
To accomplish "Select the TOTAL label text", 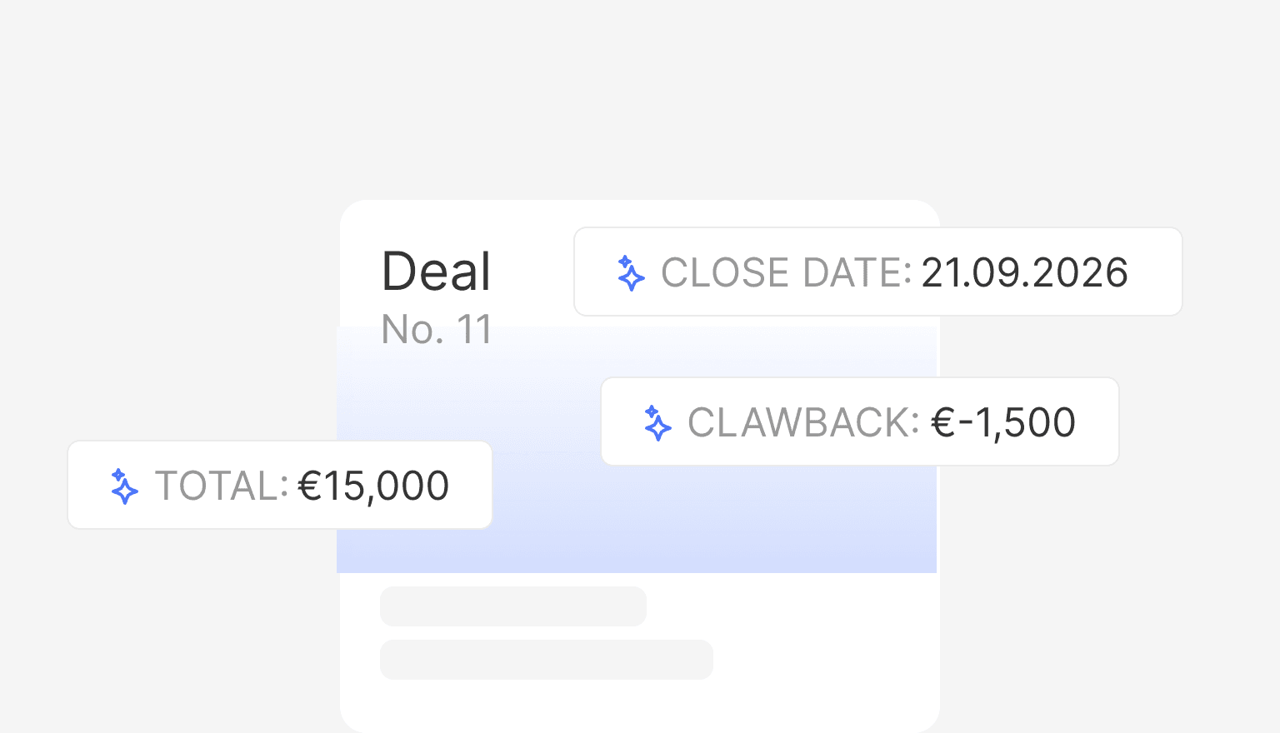I will [216, 486].
